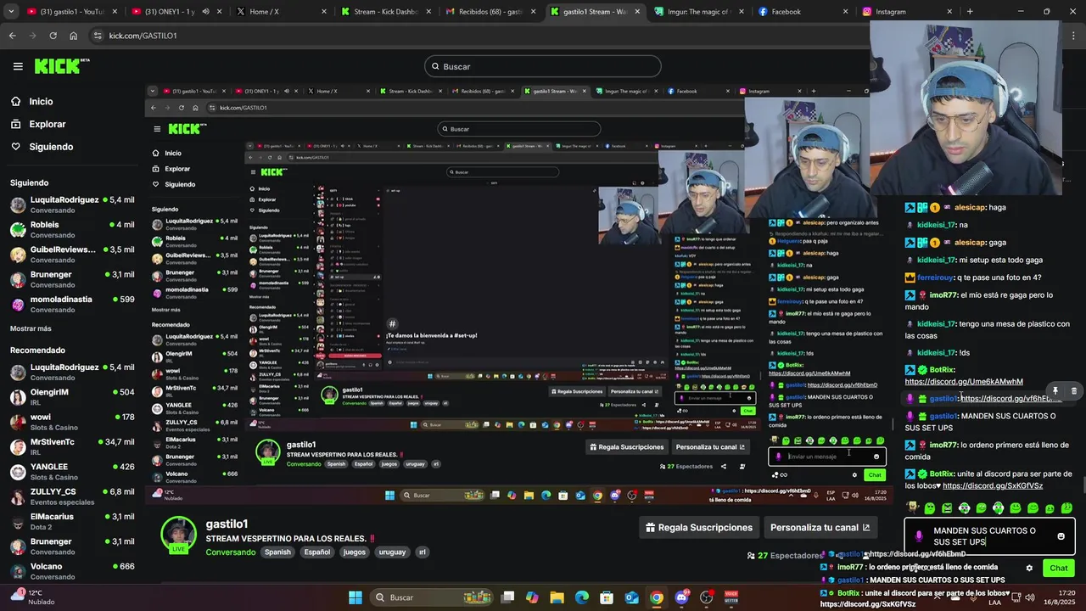Insert the SpongeBob emote from the quick emote row
The height and width of the screenshot is (611, 1086).
pos(912,507)
